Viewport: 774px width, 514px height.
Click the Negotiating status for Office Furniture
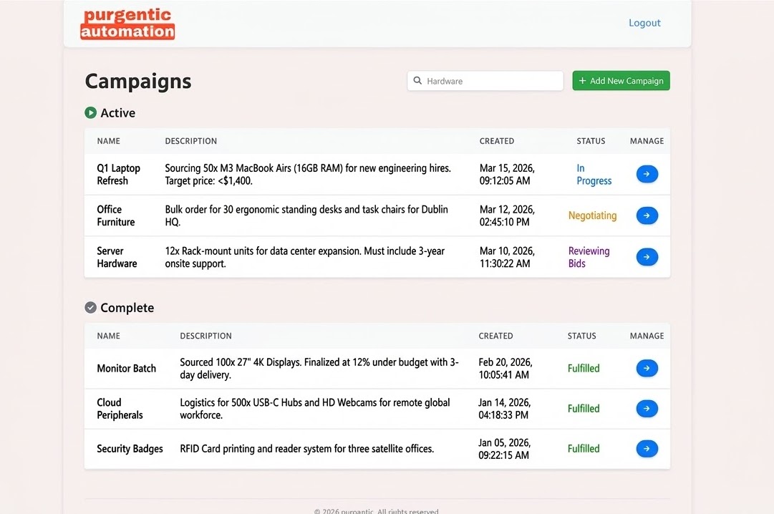(x=593, y=215)
